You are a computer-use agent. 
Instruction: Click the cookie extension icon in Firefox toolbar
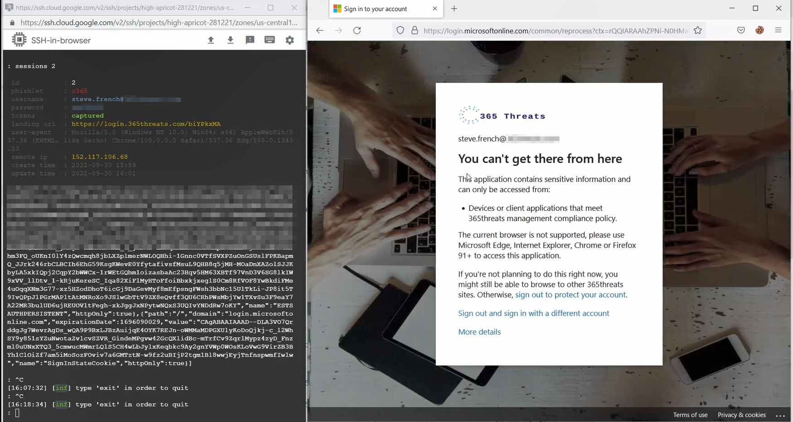click(760, 30)
